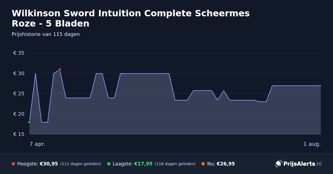Click the €17,95 lowest price value
The height and width of the screenshot is (174, 333).
click(x=143, y=164)
